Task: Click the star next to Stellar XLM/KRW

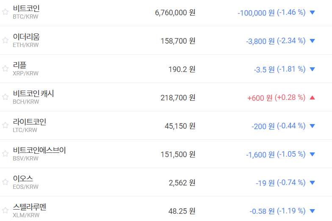Action: coord(5,210)
